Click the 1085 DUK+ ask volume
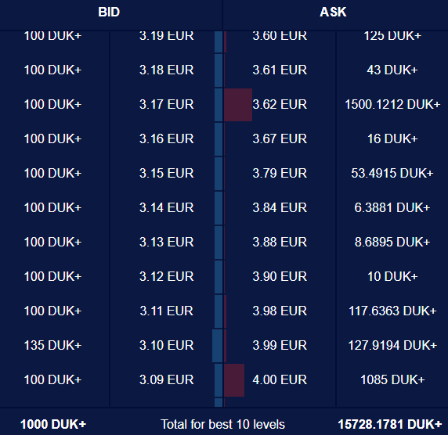The width and height of the screenshot is (448, 435). (392, 380)
